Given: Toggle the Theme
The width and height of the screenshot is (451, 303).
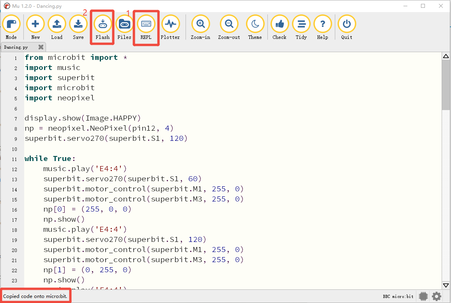Looking at the screenshot, I should pos(255,28).
